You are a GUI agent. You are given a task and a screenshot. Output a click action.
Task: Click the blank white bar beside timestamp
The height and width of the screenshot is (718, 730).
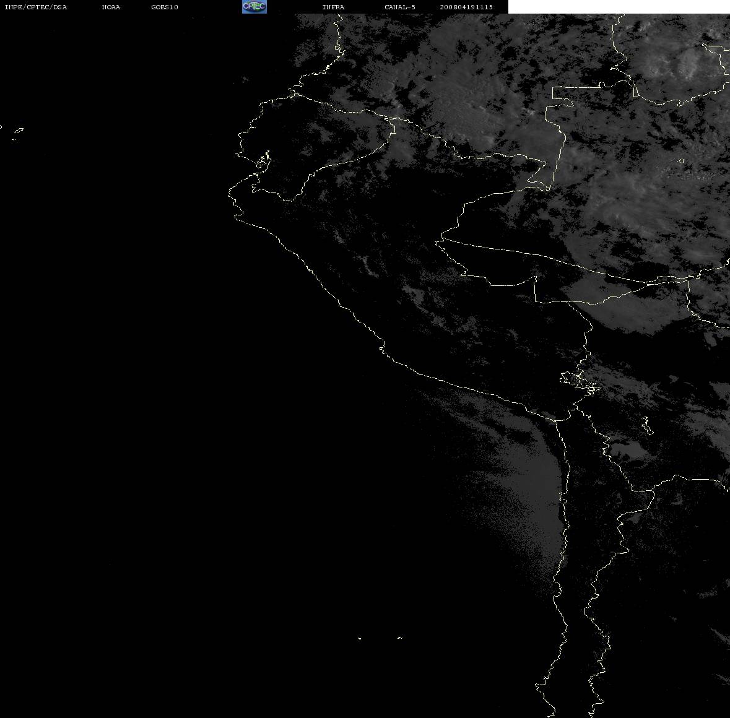619,7
